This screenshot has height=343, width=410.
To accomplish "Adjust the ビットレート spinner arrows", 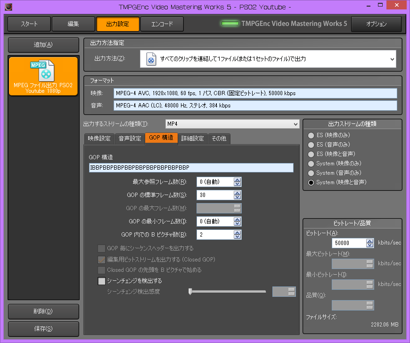I will click(x=370, y=243).
